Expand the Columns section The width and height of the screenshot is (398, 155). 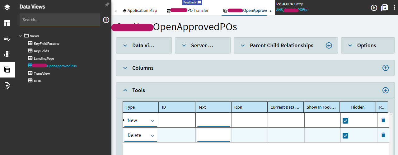[x=125, y=68]
